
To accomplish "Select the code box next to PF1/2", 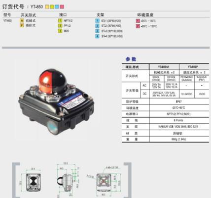I will point(60,26).
